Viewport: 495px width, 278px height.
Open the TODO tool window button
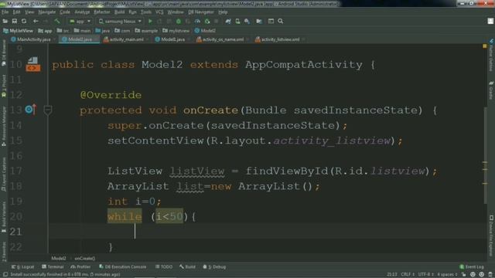[x=164, y=266]
